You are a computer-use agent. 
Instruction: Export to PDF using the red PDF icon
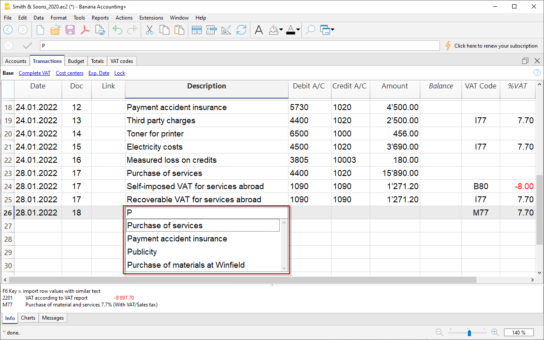pyautogui.click(x=85, y=30)
